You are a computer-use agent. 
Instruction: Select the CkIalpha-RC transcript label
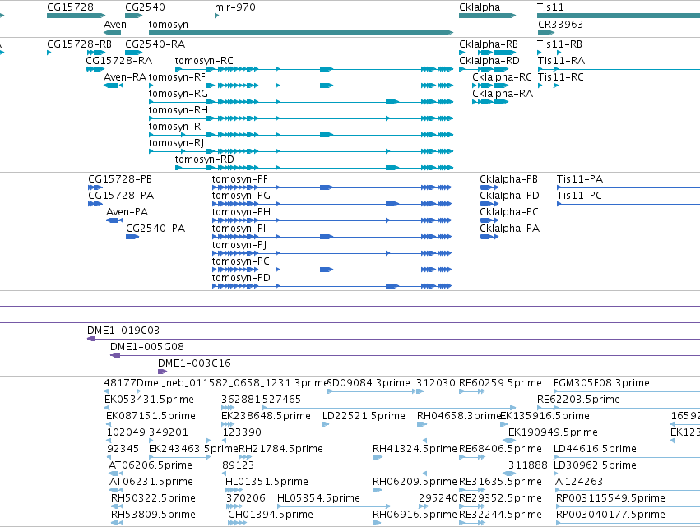click(x=503, y=77)
